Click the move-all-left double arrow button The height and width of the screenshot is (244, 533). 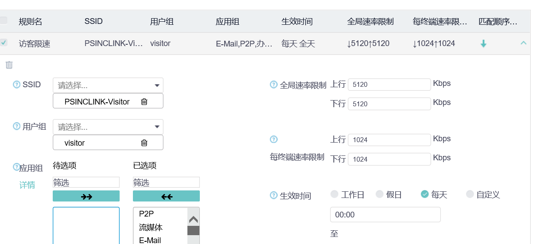point(166,196)
